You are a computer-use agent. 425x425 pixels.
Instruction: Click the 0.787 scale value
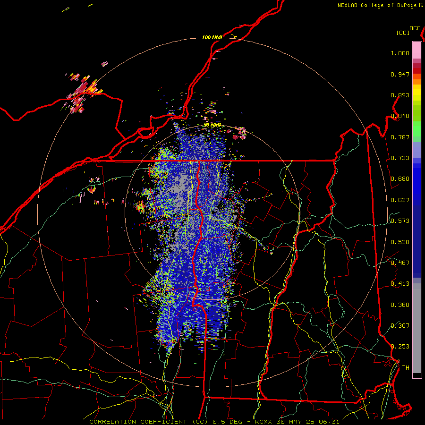400,137
